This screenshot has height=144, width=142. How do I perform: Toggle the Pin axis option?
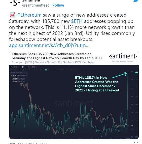(50, 70)
